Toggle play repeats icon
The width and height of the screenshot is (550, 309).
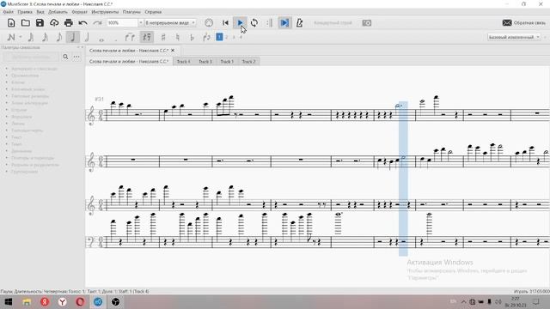click(269, 23)
